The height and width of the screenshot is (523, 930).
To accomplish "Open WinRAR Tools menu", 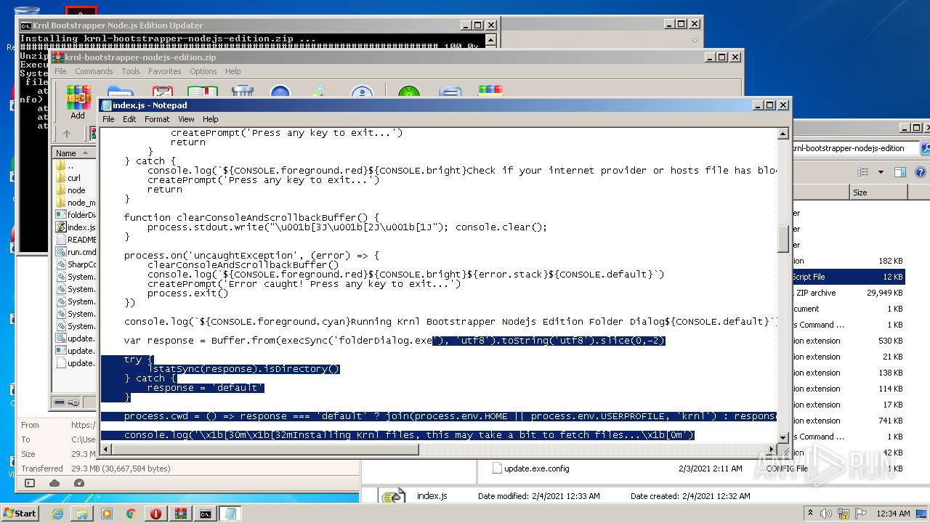I will tap(131, 71).
